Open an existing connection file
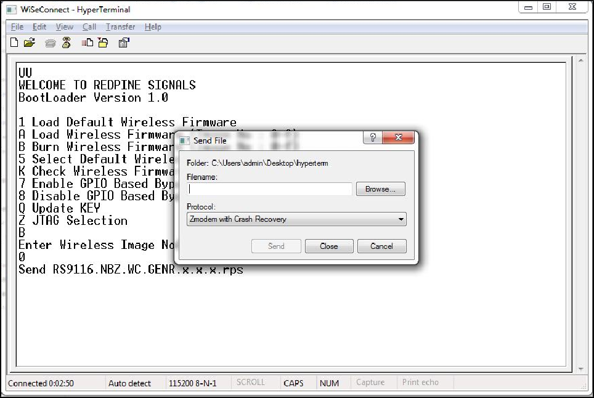 [28, 42]
